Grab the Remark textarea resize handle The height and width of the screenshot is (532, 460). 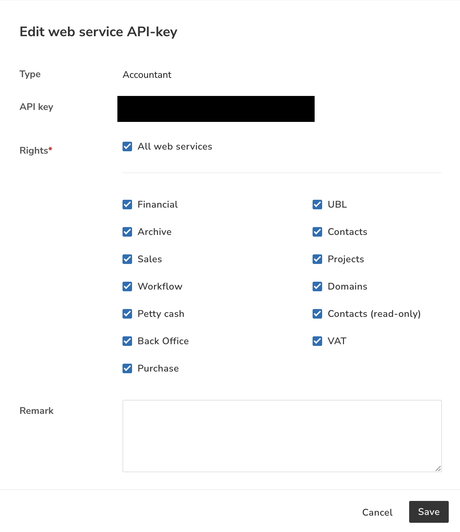click(x=438, y=468)
